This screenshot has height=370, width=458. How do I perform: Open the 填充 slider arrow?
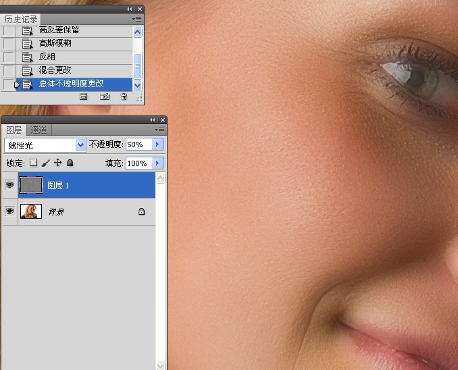pos(157,163)
